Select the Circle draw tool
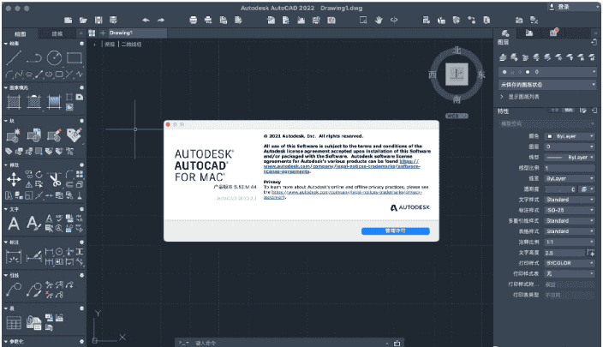The height and width of the screenshot is (347, 603). tap(54, 58)
